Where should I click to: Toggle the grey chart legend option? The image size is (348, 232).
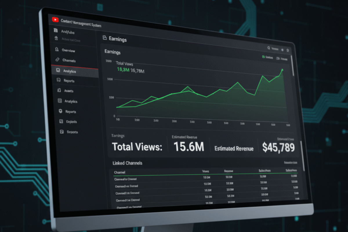point(282,59)
